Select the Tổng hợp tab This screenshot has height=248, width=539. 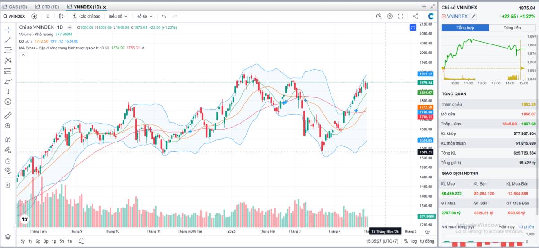click(465, 28)
